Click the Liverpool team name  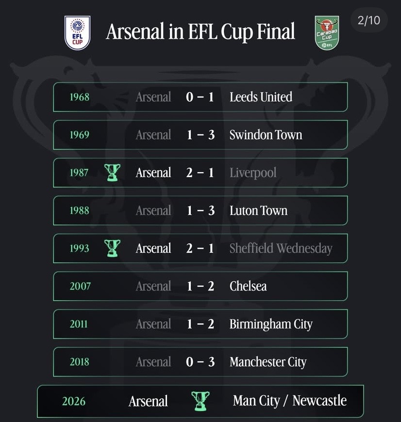point(252,173)
